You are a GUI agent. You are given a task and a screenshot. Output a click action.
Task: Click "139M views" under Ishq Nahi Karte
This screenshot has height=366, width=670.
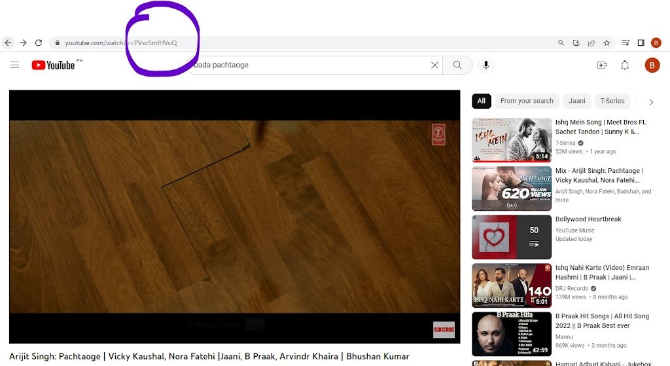(571, 297)
